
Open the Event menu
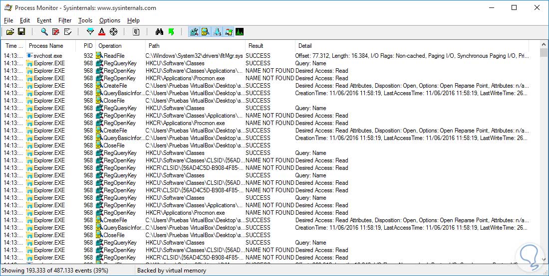44,20
